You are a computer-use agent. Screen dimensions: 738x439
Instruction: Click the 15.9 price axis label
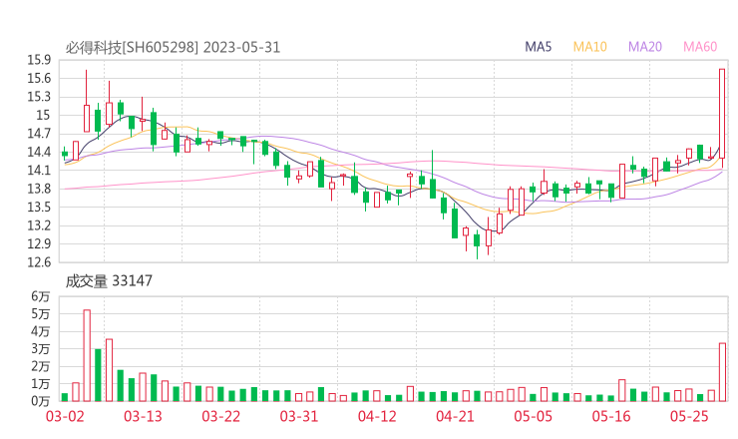(x=39, y=60)
